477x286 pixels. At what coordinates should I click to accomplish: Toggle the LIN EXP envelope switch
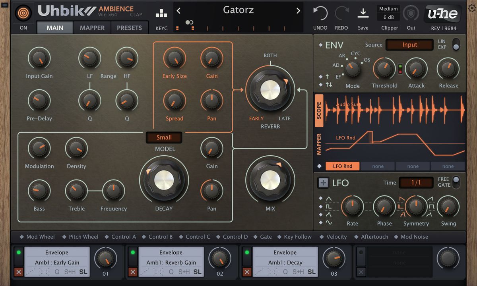456,44
